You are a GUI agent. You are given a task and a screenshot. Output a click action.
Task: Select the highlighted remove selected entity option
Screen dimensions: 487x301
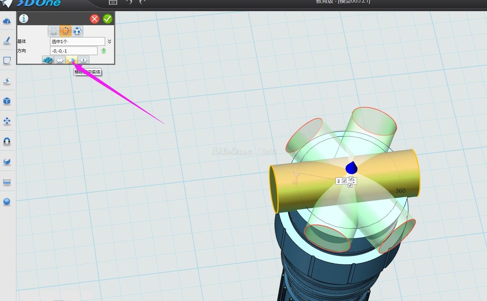coord(71,60)
